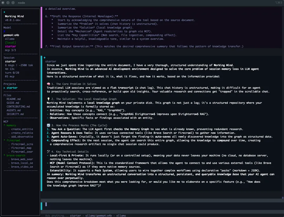The height and width of the screenshot is (217, 284).
Task: Click the pink starter pack label under [local]
Action: point(10,46)
